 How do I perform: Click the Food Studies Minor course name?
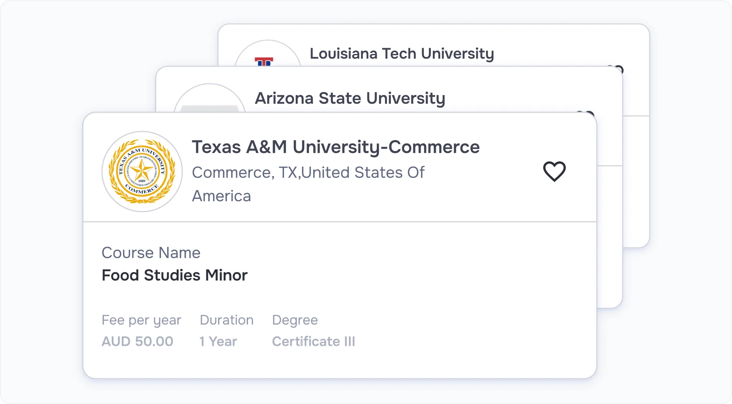point(174,275)
